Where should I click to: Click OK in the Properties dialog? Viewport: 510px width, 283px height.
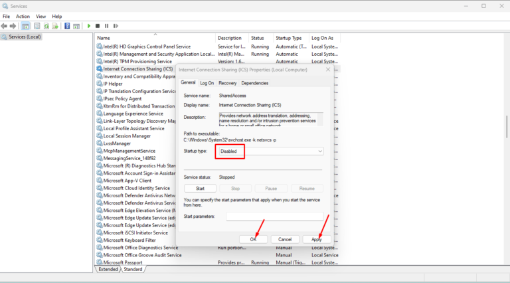click(253, 239)
